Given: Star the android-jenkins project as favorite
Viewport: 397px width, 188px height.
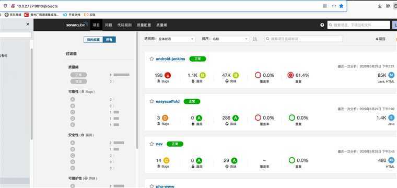Looking at the screenshot, I should click(151, 58).
